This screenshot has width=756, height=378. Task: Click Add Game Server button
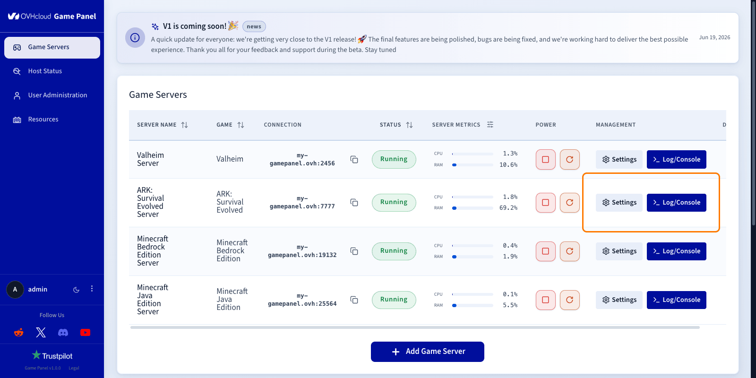[428, 352]
